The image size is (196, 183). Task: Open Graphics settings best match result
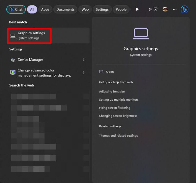point(48,36)
